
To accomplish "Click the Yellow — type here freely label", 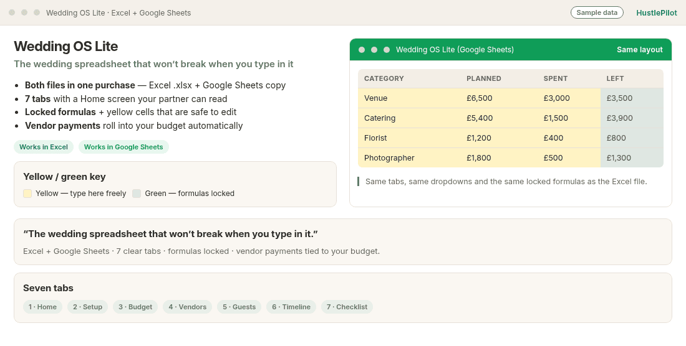I will 80,194.
